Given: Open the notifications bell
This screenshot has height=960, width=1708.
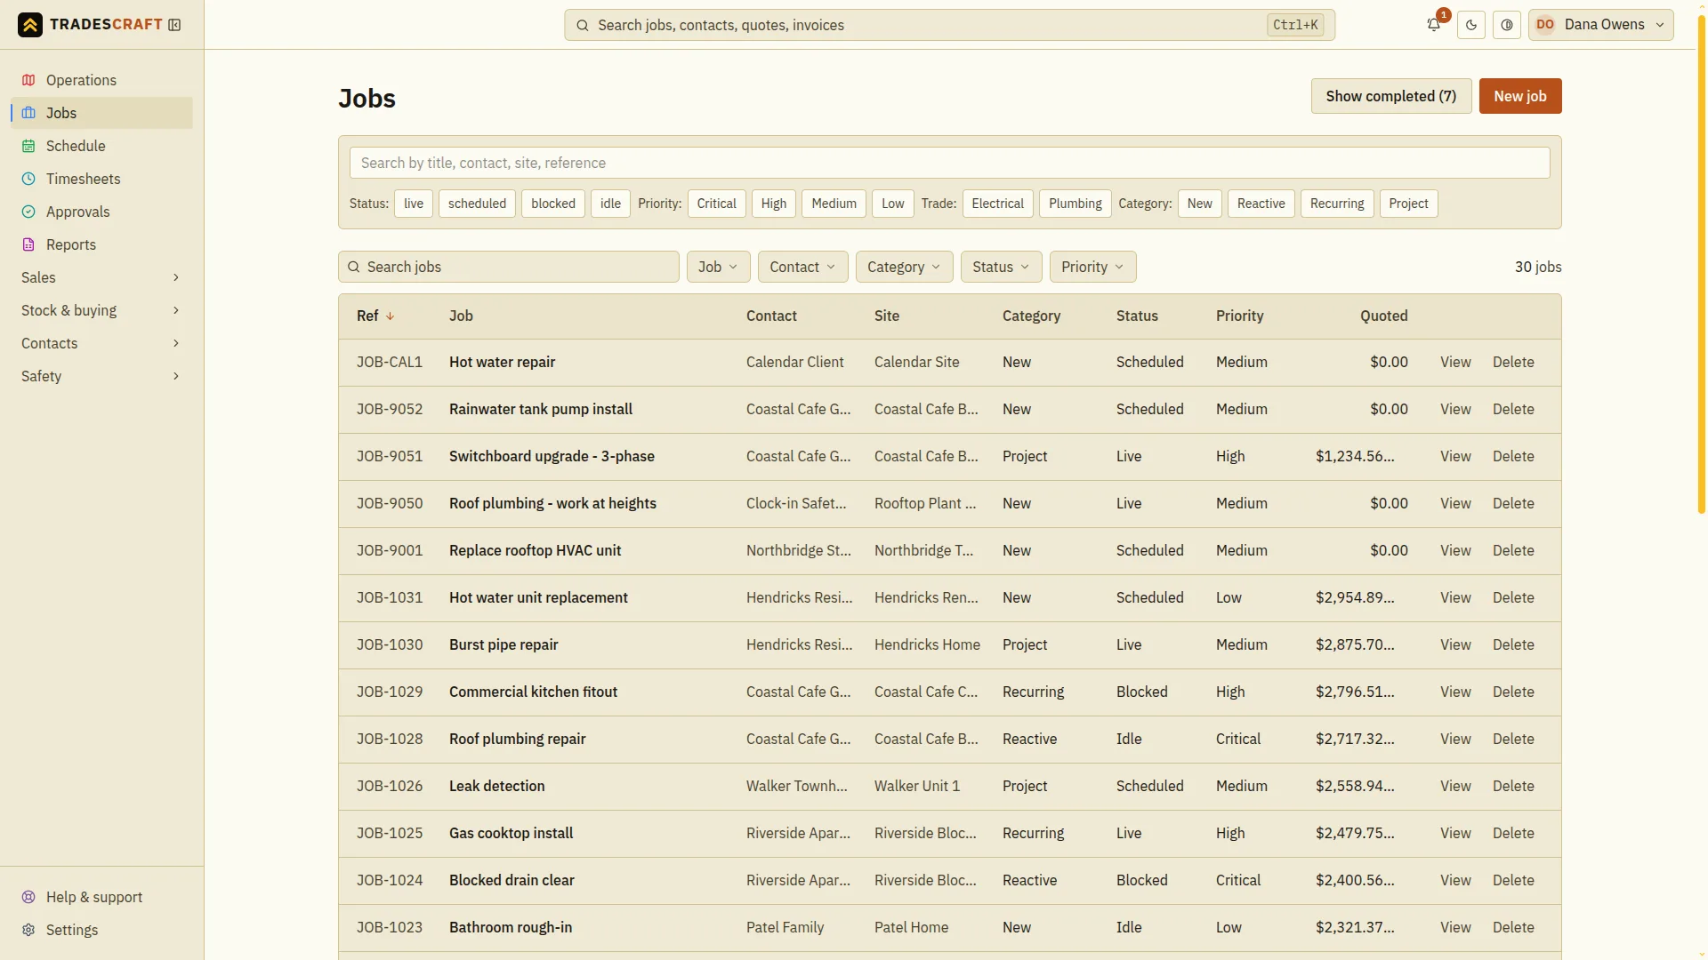Looking at the screenshot, I should [1433, 25].
